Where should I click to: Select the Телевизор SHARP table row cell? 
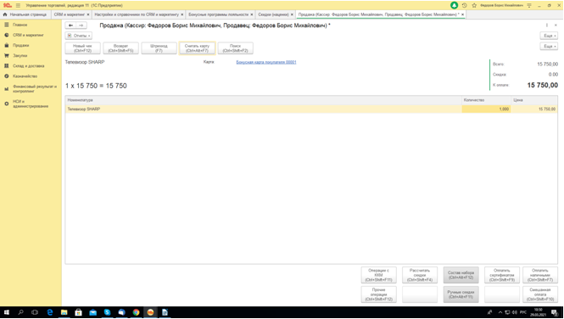coord(263,109)
